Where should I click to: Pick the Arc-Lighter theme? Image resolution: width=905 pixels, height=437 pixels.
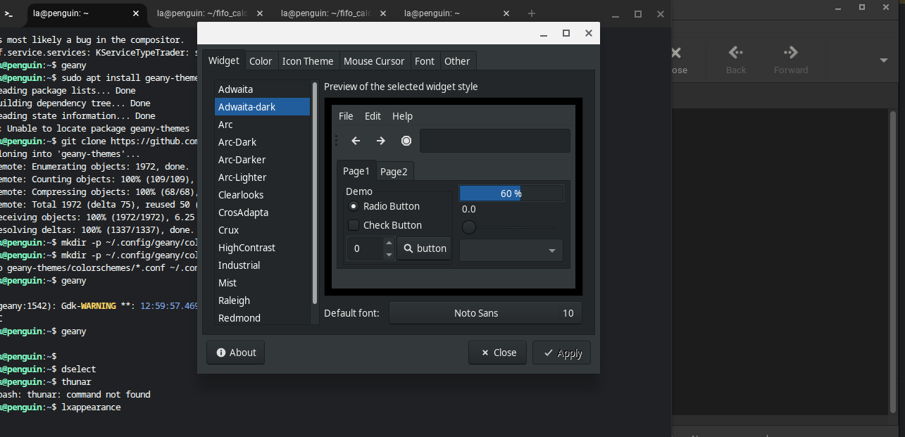pos(262,177)
